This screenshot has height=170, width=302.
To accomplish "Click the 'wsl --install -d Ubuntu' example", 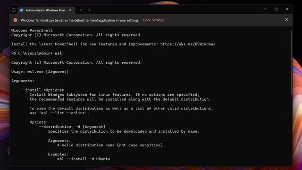I will tap(84, 159).
